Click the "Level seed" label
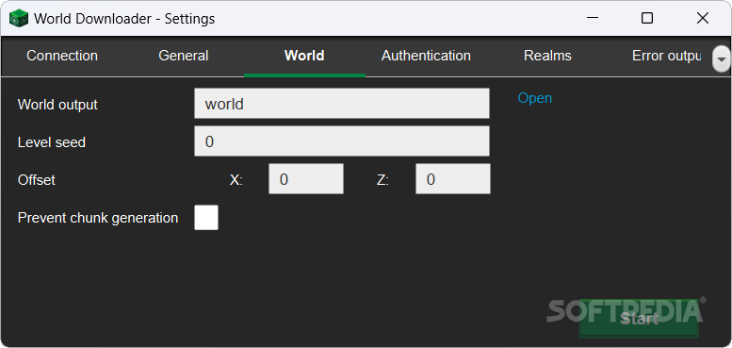732x348 pixels. [52, 142]
